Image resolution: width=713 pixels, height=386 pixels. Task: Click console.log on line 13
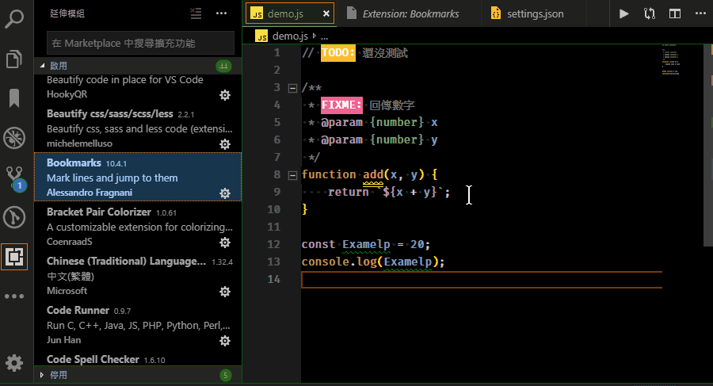340,262
